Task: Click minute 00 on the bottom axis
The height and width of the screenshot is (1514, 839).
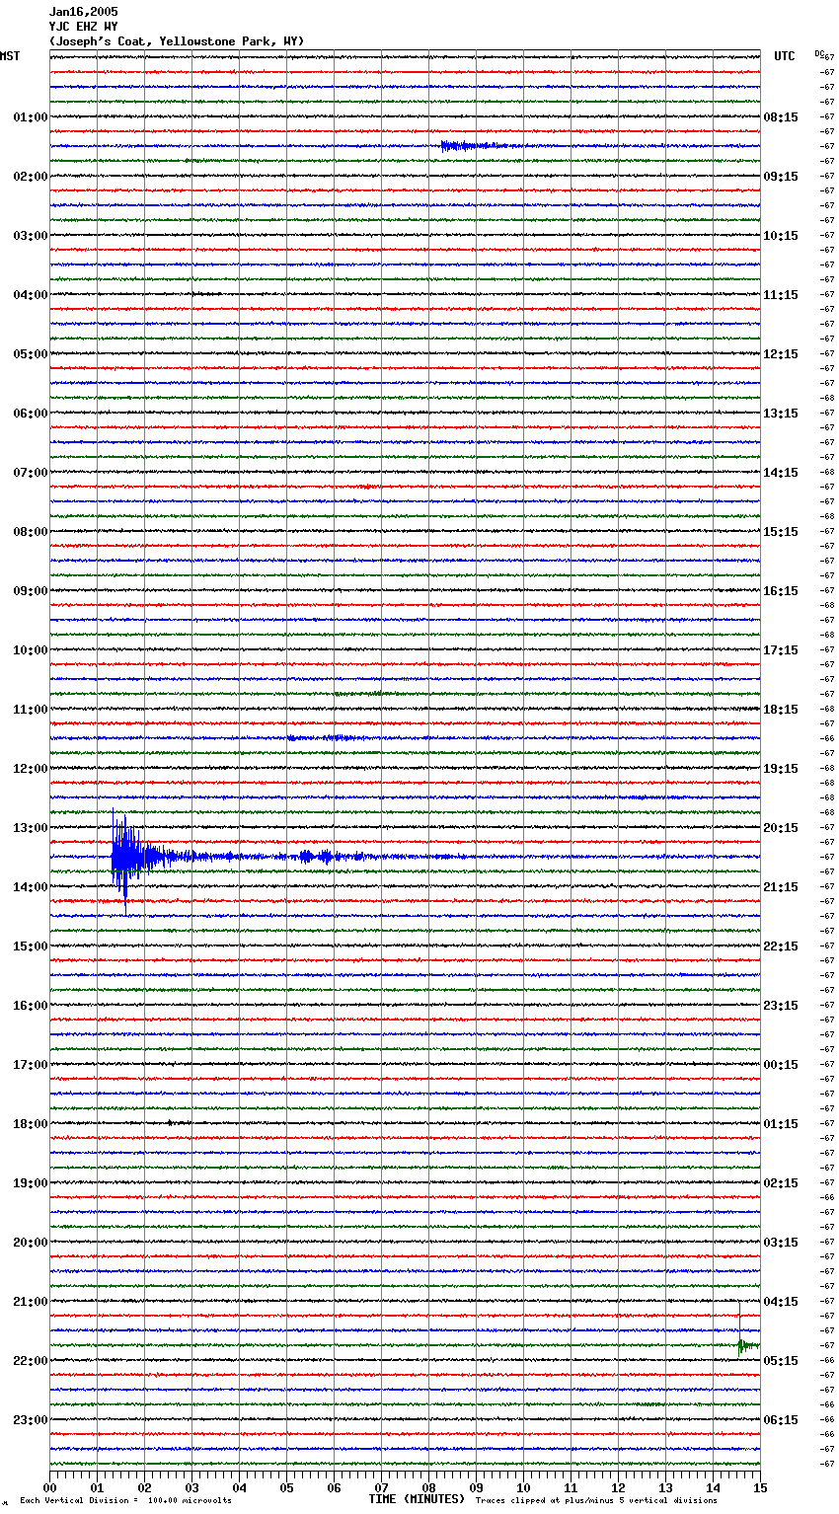Action: [x=49, y=1487]
